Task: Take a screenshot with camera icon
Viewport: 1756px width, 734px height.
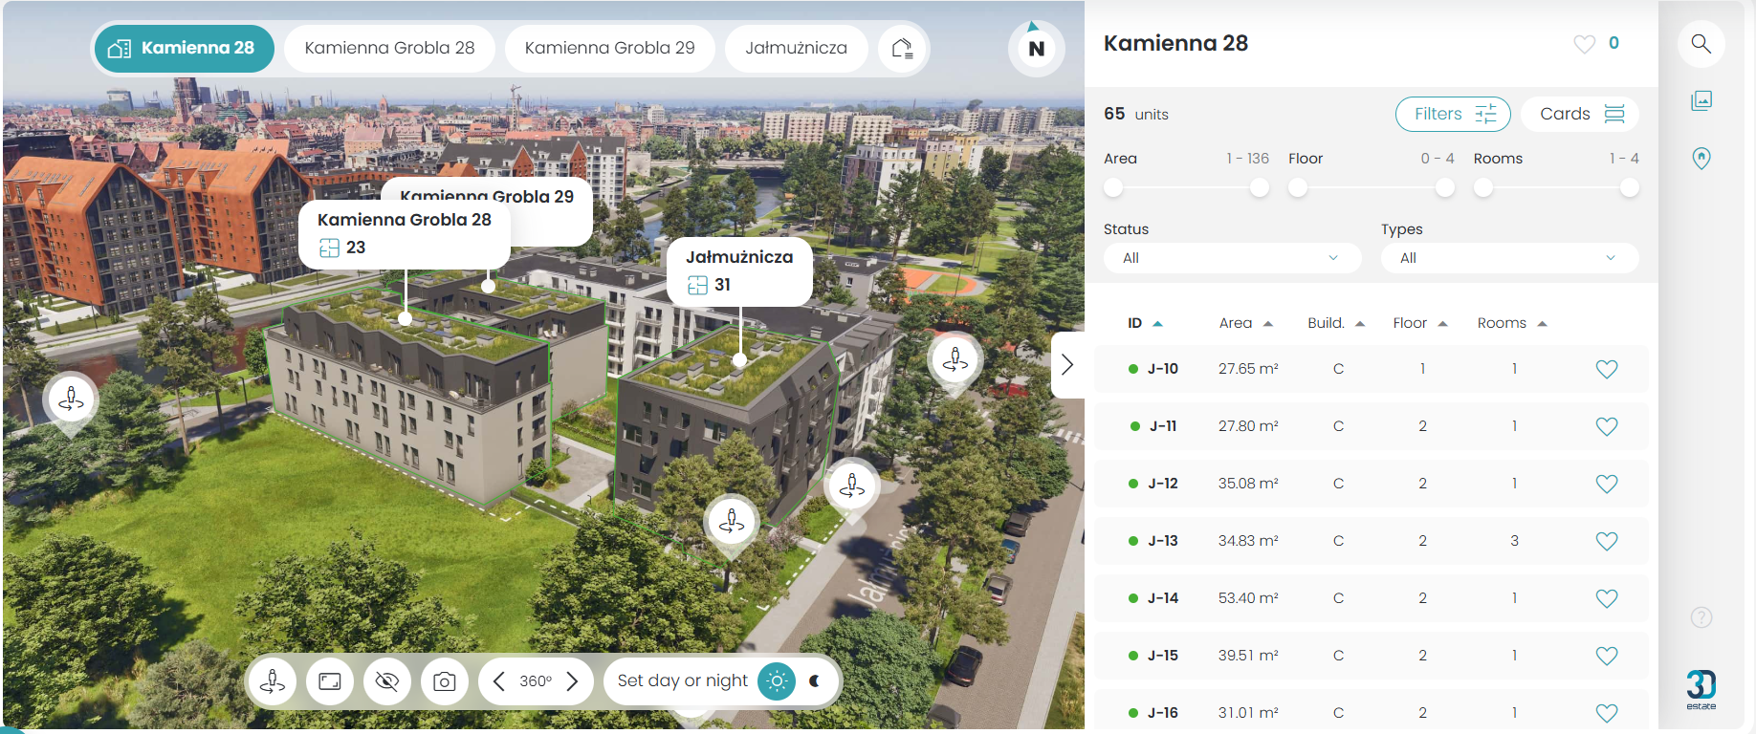Action: [x=444, y=681]
